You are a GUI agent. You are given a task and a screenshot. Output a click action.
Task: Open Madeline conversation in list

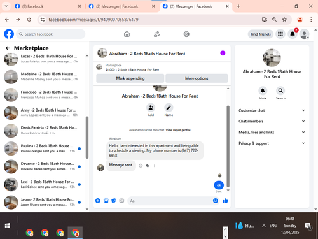(x=44, y=76)
